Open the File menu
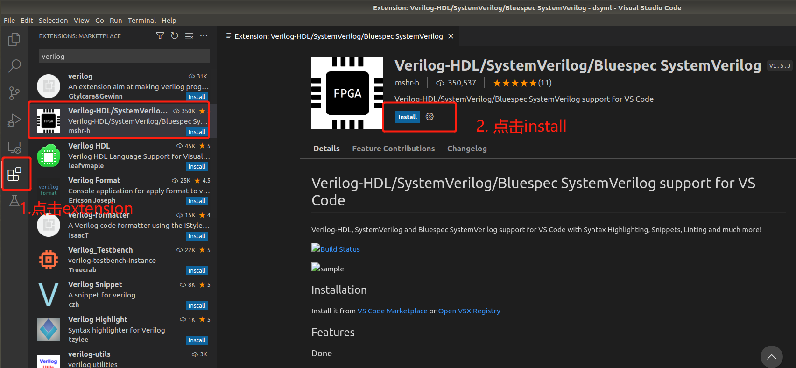 9,21
